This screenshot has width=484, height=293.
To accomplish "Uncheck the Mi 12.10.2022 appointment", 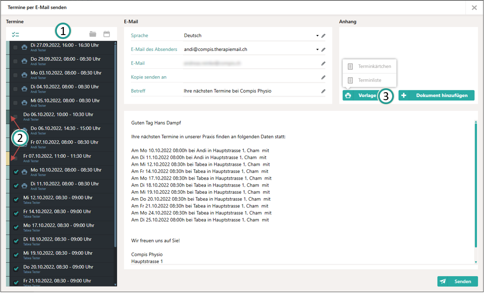I will 16,200.
